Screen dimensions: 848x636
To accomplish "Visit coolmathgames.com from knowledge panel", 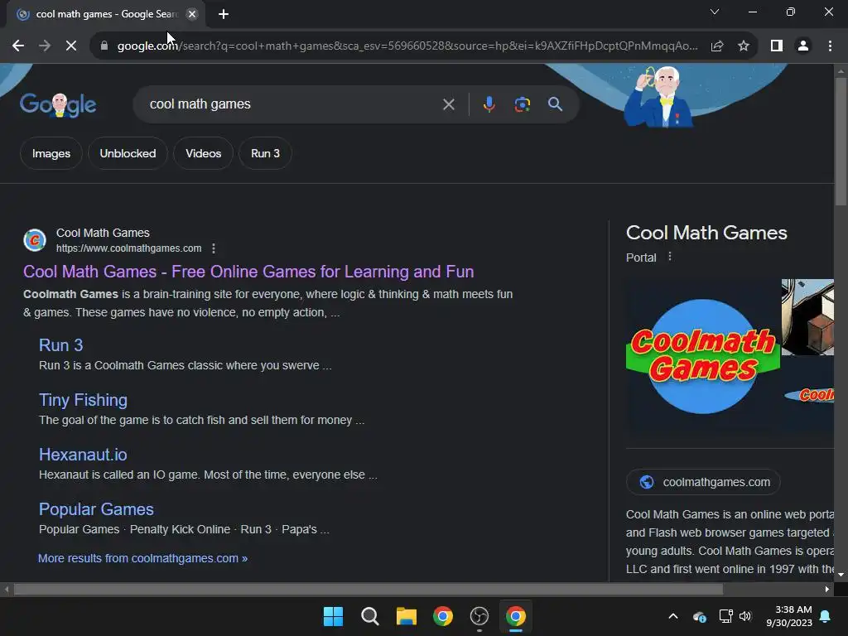I will point(703,482).
